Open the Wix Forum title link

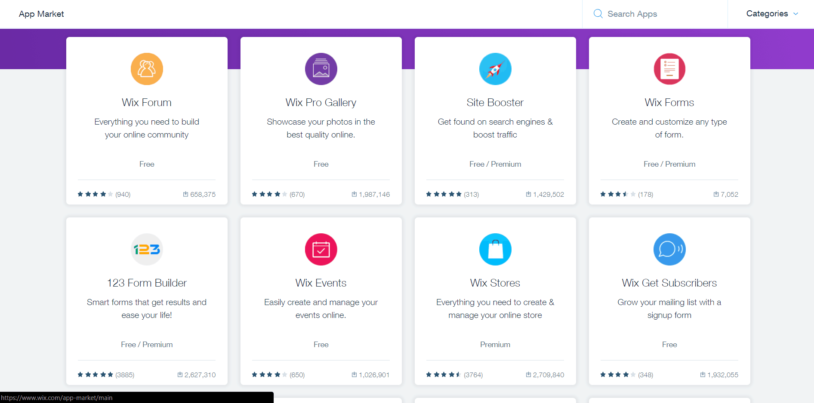pos(147,102)
